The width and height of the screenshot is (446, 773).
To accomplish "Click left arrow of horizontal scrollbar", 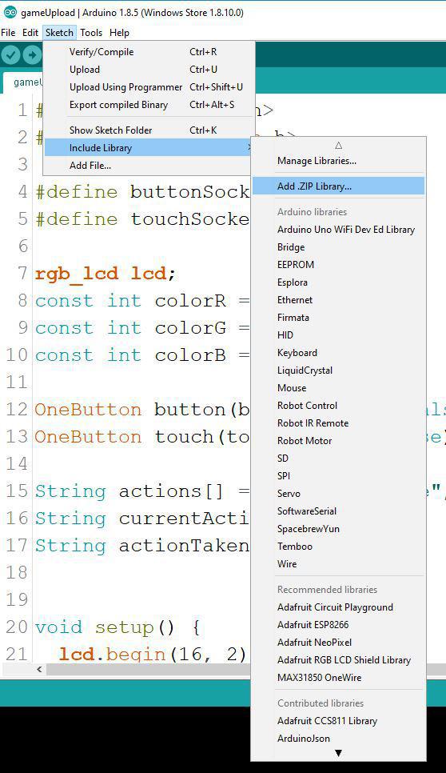I will tap(39, 669).
